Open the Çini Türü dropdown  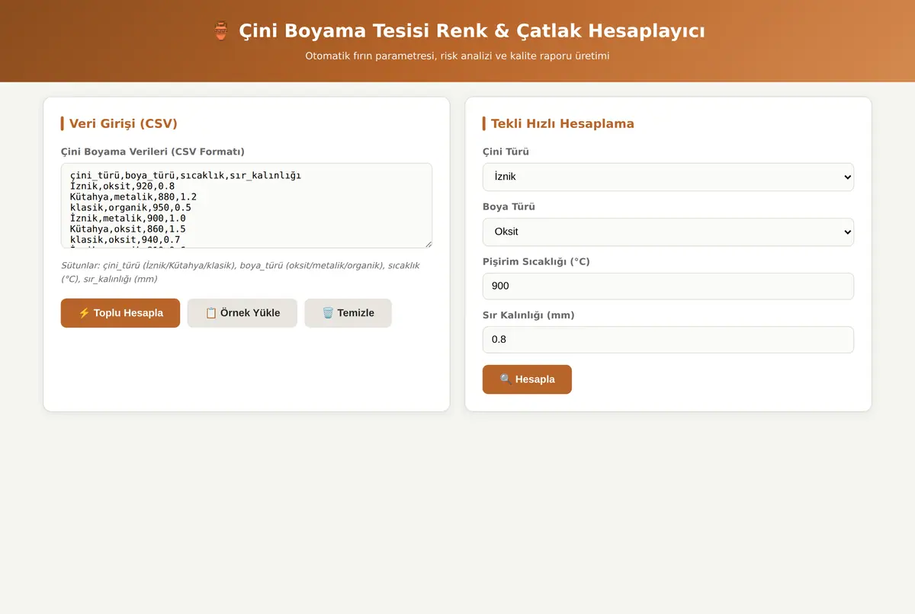pyautogui.click(x=668, y=177)
